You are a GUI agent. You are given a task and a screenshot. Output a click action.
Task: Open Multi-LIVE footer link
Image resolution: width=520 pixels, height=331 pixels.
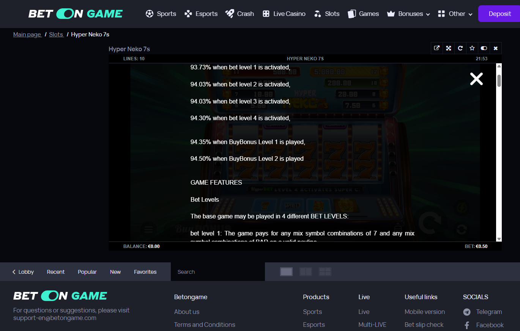click(372, 325)
